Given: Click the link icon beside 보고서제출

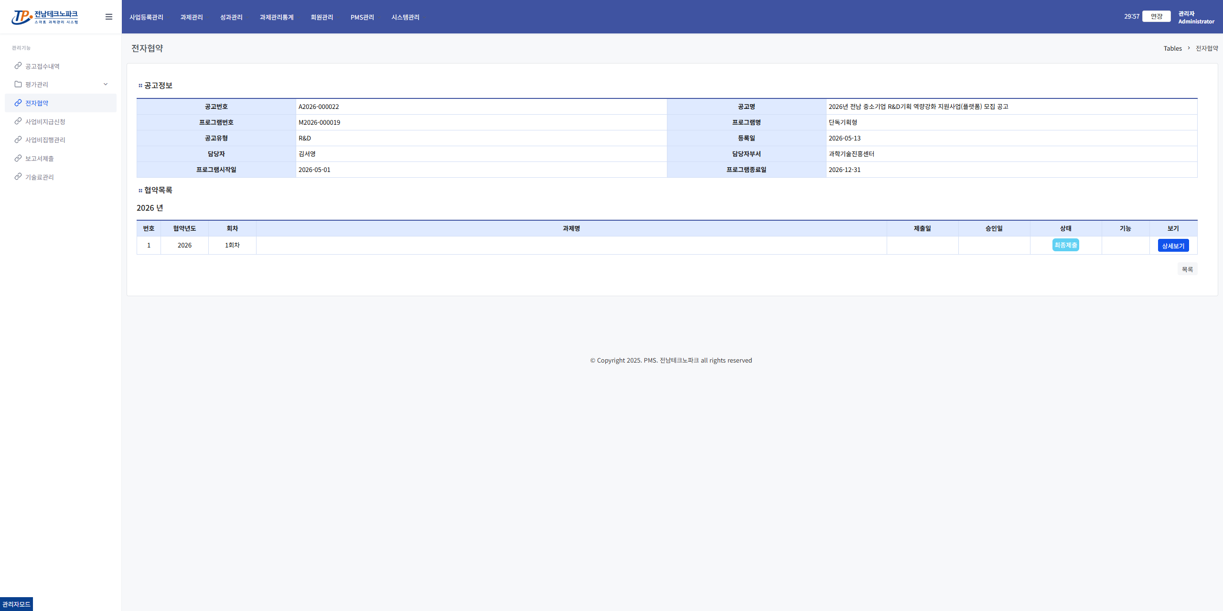Looking at the screenshot, I should pos(18,158).
